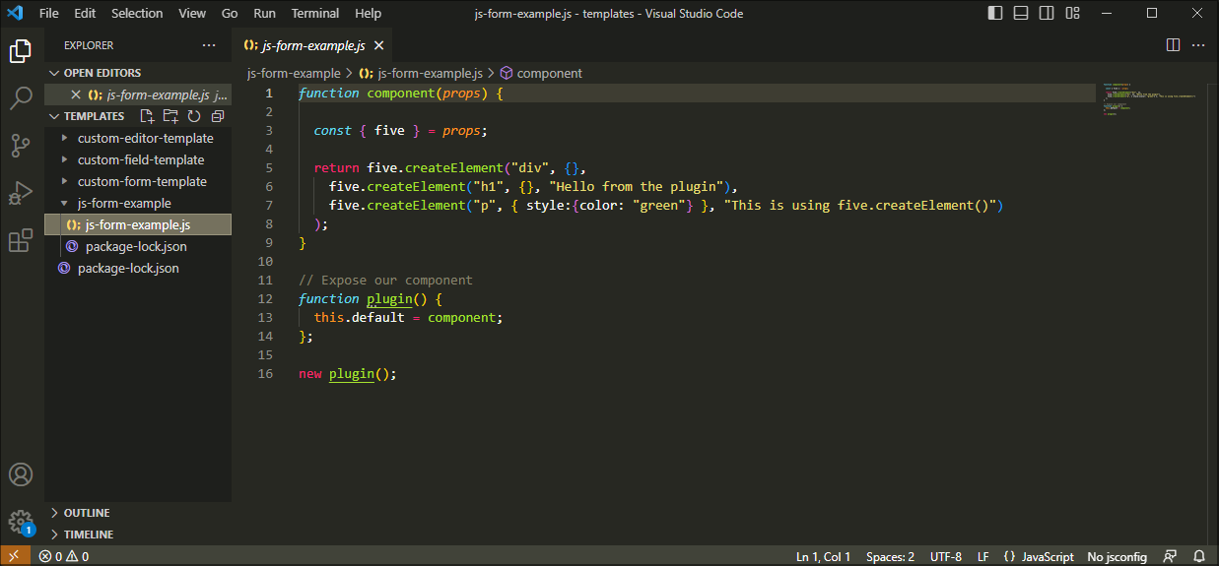
Task: Open the Customize Layout button
Action: [x=1072, y=14]
